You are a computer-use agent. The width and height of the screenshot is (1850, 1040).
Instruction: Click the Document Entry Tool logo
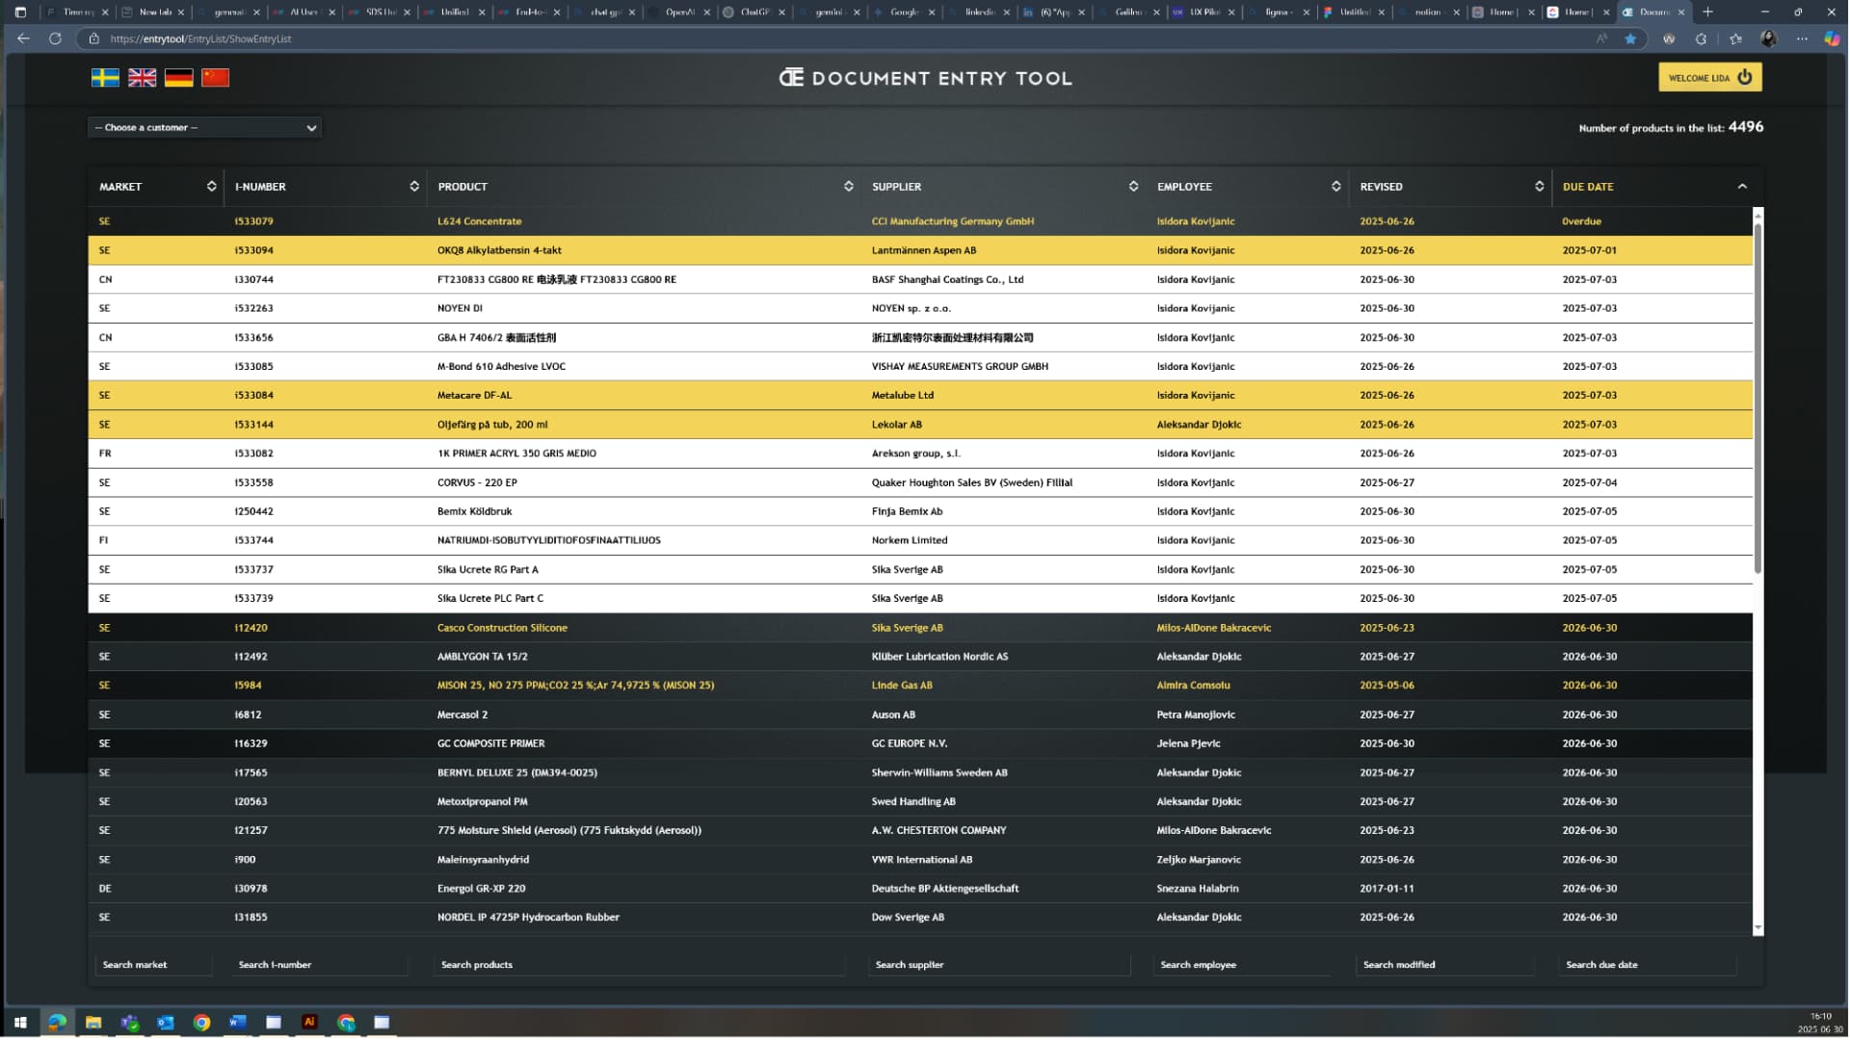tap(925, 78)
